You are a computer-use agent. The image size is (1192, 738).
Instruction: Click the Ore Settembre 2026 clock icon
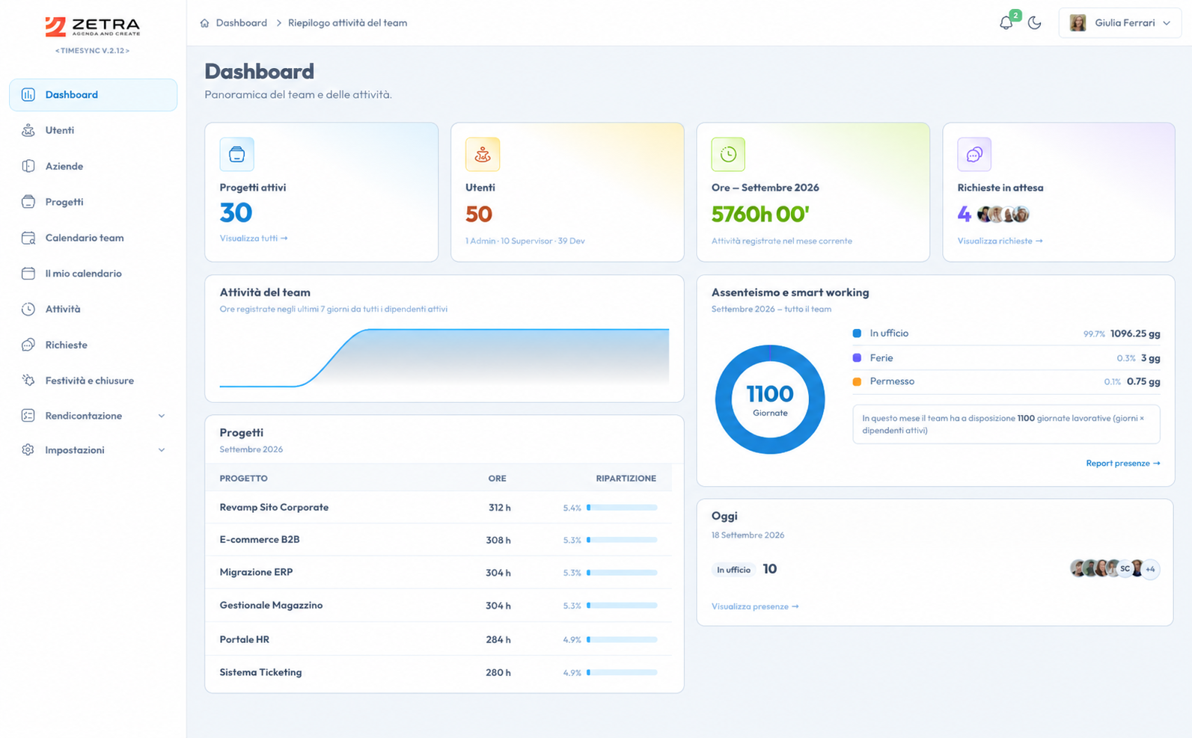(x=728, y=155)
